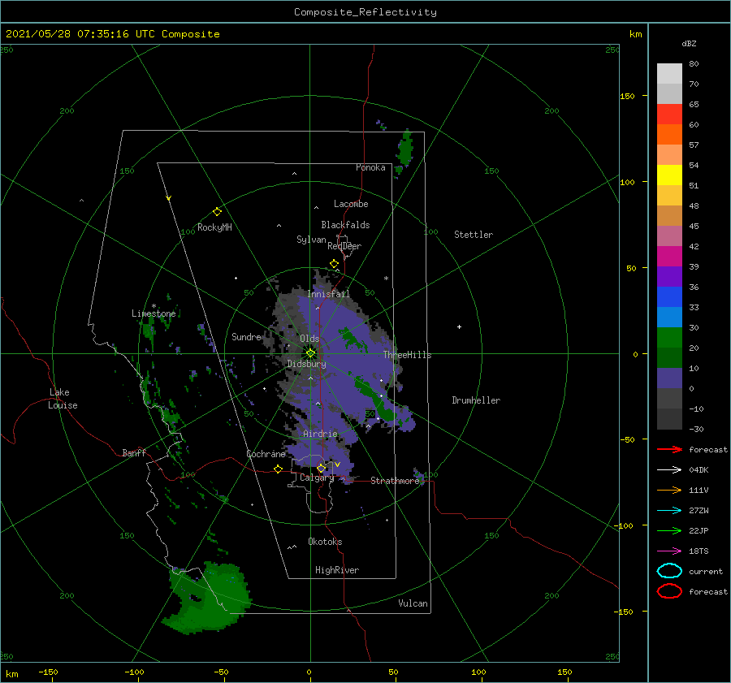
Task: Click the yellow diamond marker above Calgary
Action: (321, 468)
